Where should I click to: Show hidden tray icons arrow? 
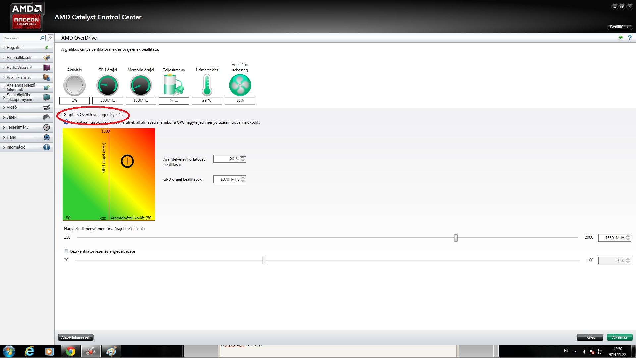click(x=576, y=352)
